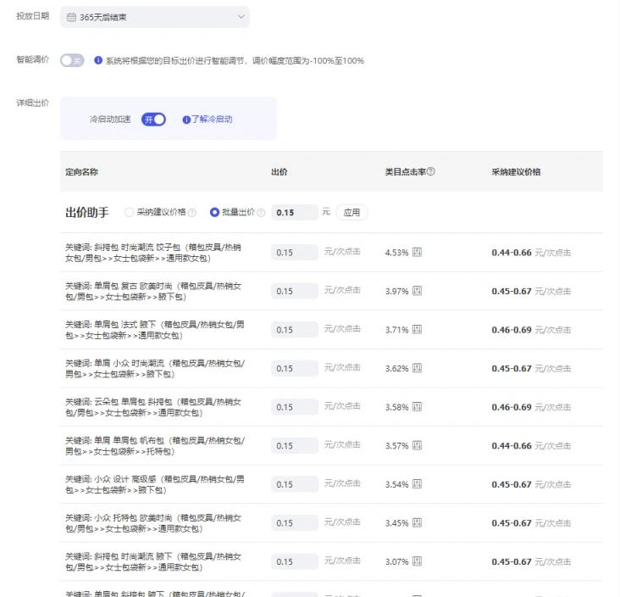The width and height of the screenshot is (620, 597).
Task: Click the 应用 button in bid assistant
Action: coord(352,213)
